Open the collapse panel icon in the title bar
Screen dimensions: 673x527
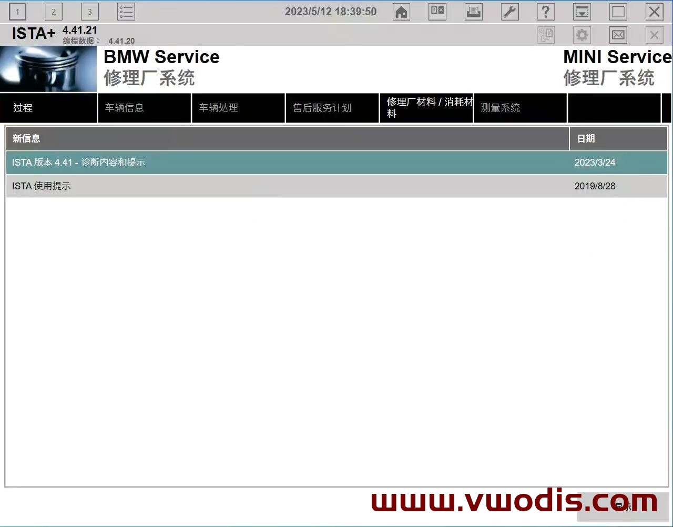point(582,12)
